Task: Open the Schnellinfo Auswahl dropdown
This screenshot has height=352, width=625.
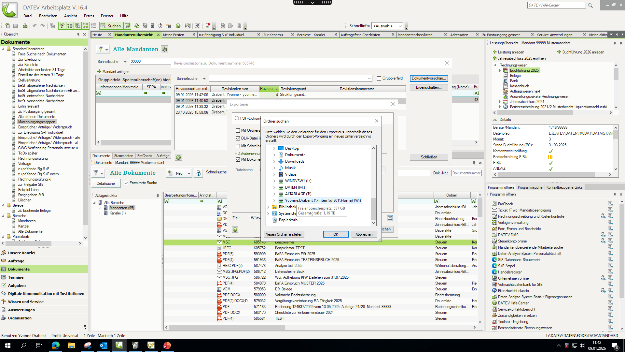Action: [x=400, y=26]
